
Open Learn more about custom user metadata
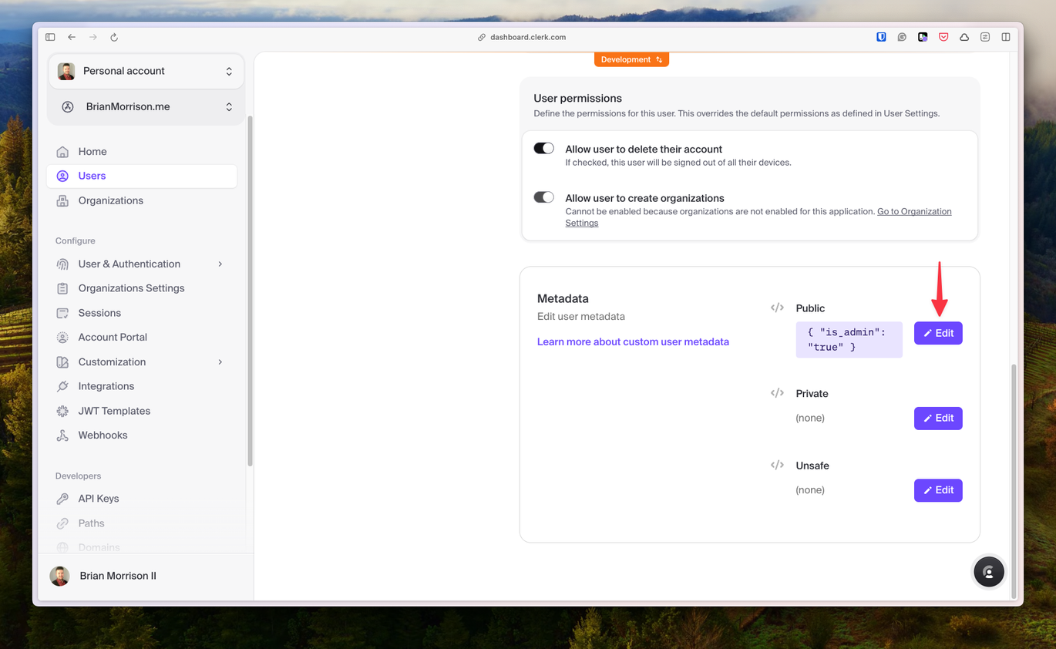coord(633,341)
